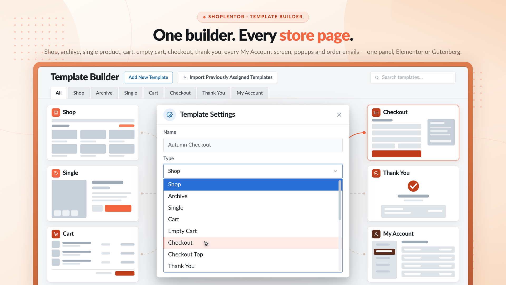
Task: Select Single option in Type list
Action: tap(251, 208)
